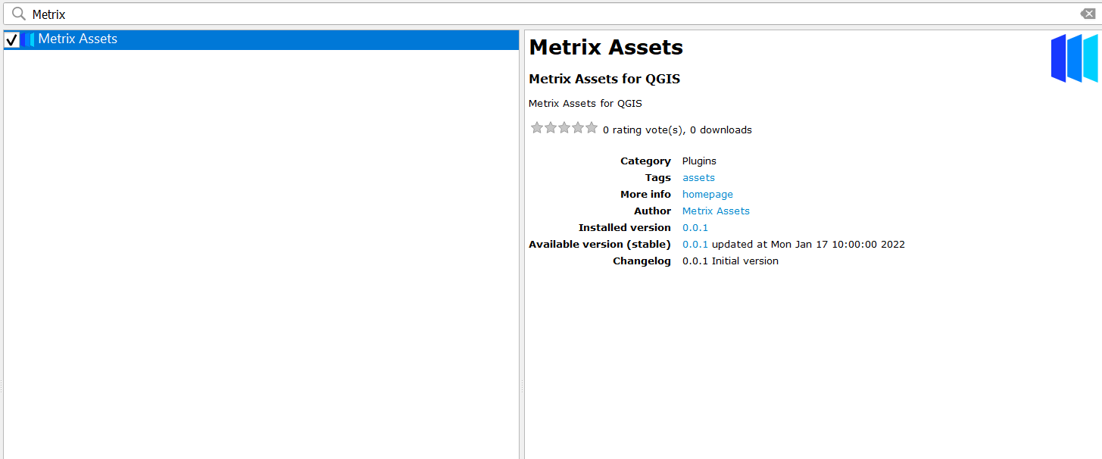This screenshot has width=1102, height=459.
Task: Uncheck the Metrix Assets plugin checkbox
Action: pos(11,39)
